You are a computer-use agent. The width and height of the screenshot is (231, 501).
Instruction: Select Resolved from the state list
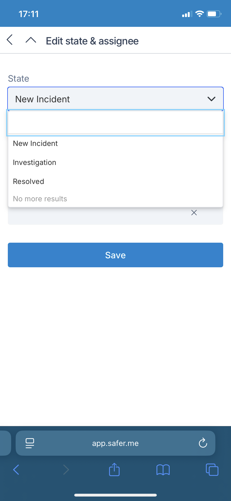tap(28, 181)
